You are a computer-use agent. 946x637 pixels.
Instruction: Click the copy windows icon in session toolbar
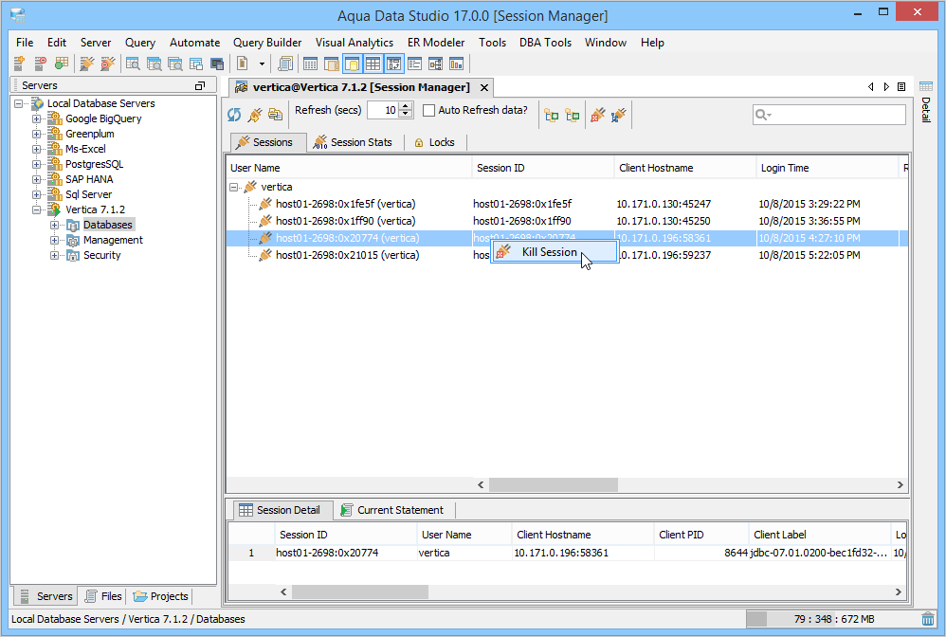coord(276,115)
